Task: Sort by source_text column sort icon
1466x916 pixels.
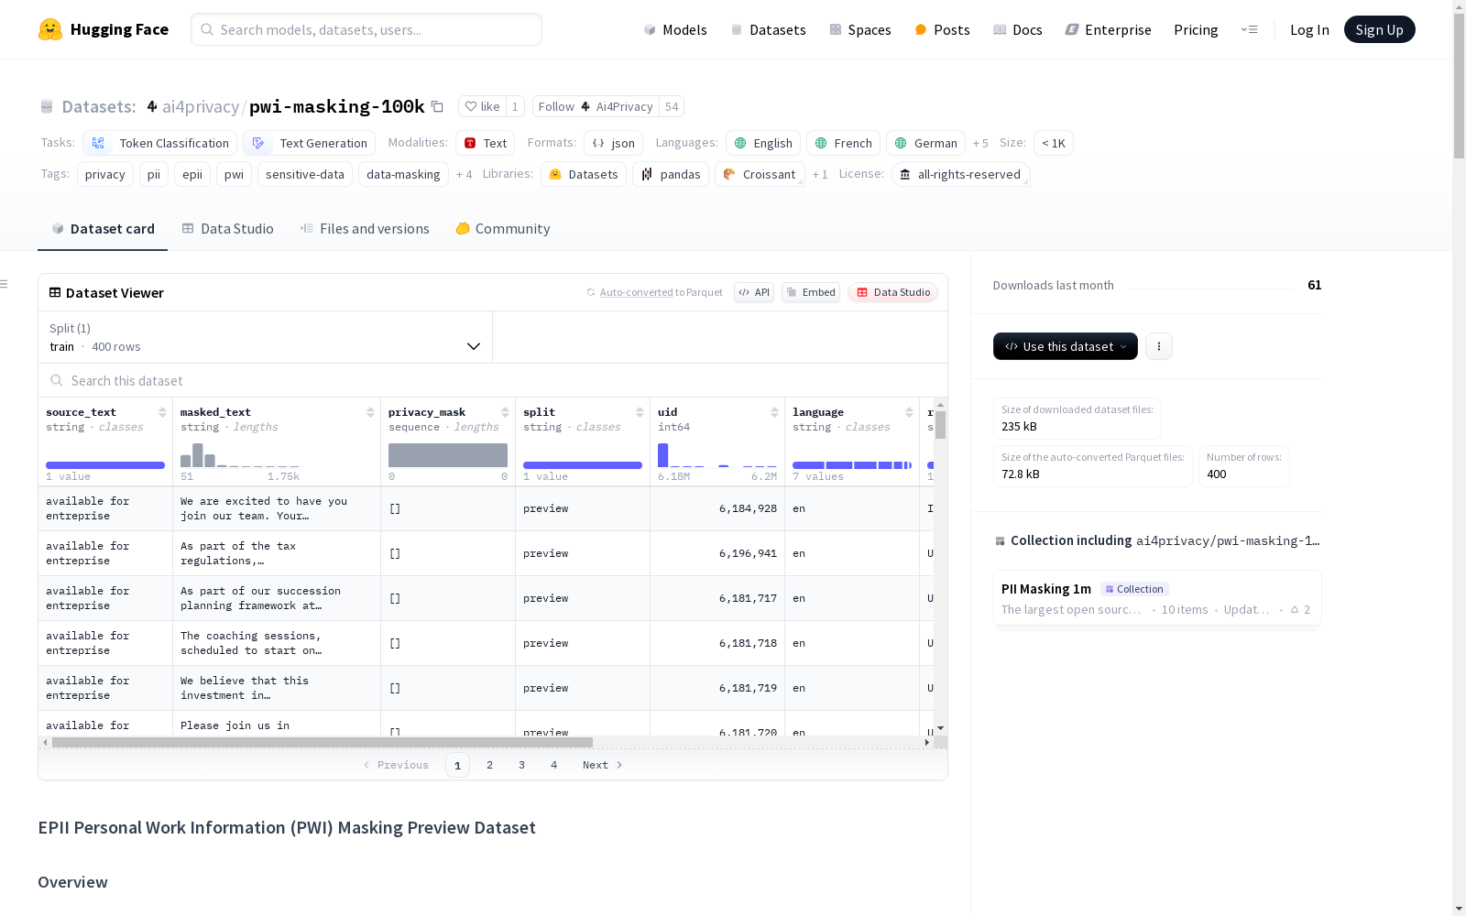Action: pos(162,412)
